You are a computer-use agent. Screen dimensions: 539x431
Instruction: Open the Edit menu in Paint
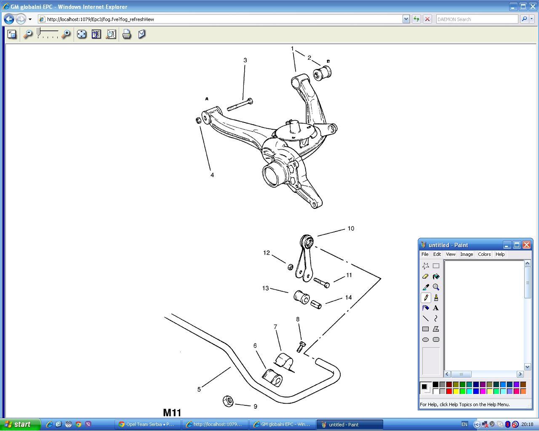(x=437, y=254)
